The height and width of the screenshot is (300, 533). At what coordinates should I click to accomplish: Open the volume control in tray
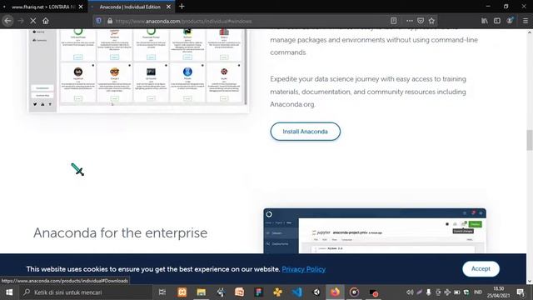[410, 292]
